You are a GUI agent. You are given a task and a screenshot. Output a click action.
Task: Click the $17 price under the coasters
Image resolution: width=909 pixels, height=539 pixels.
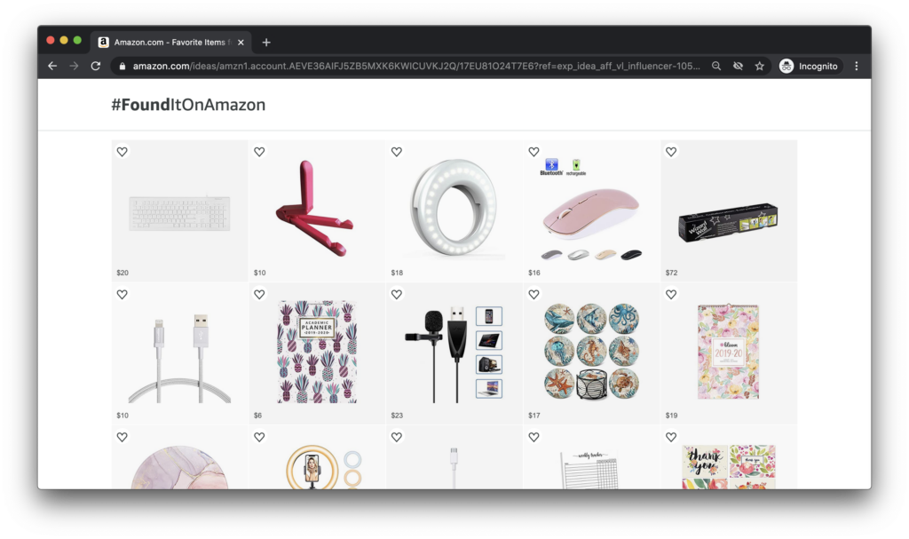click(x=534, y=416)
